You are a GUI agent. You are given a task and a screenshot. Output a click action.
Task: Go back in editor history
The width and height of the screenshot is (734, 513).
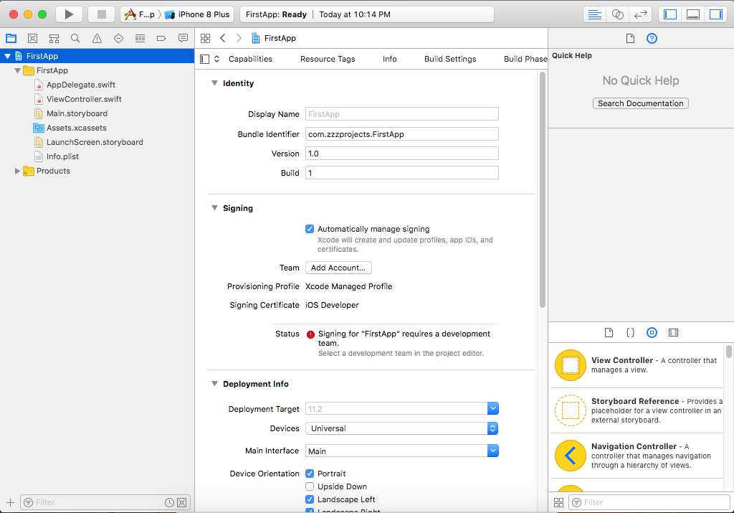[x=223, y=39]
